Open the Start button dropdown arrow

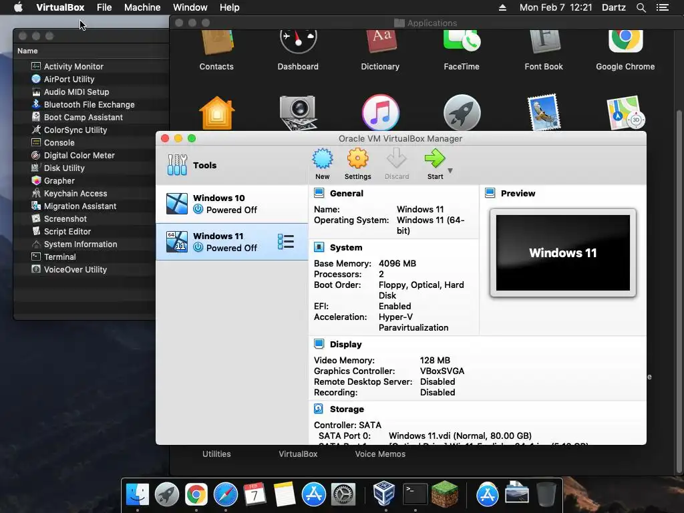(x=450, y=170)
